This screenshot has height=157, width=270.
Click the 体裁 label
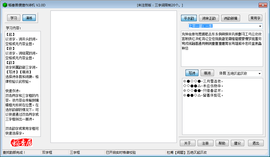223,73
